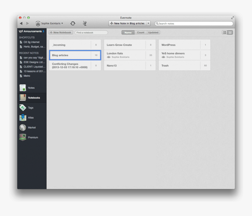Viewport: 252px width, 216px height.
Task: Open the Atlas map section
Action: (32, 118)
